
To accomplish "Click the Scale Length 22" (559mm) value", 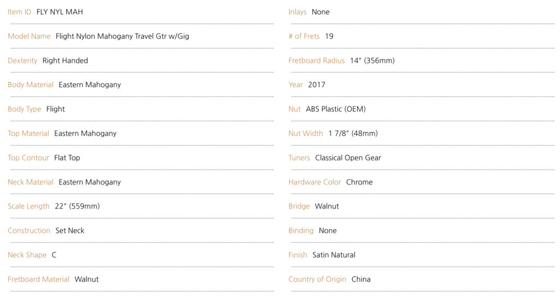I will click(77, 206).
